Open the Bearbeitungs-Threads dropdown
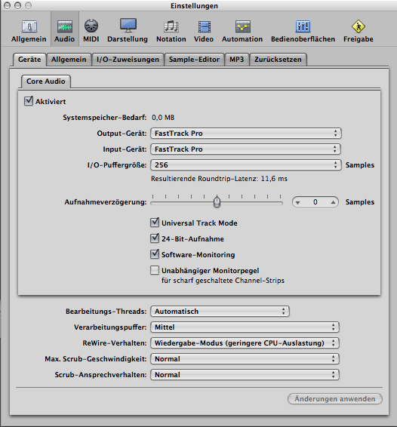The image size is (397, 427). [220, 312]
